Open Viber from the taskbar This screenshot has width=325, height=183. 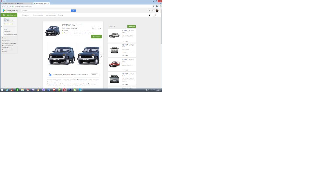[x=43, y=90]
